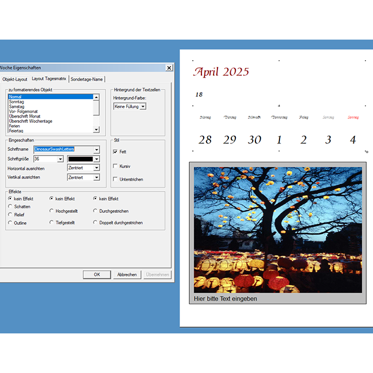Viewport: 373px width, 373px height.
Task: Uncheck the Fett checkbox
Action: (115, 151)
